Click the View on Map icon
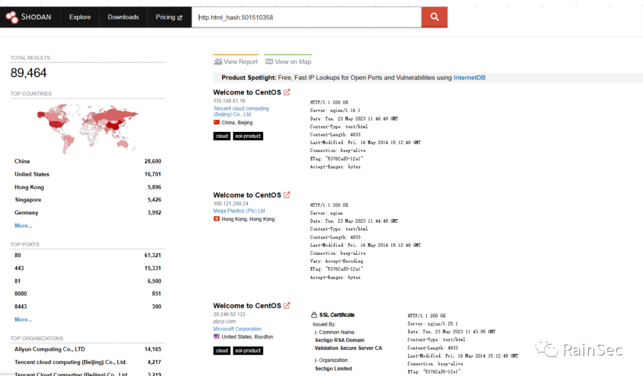Image resolution: width=643 pixels, height=376 pixels. tap(269, 62)
